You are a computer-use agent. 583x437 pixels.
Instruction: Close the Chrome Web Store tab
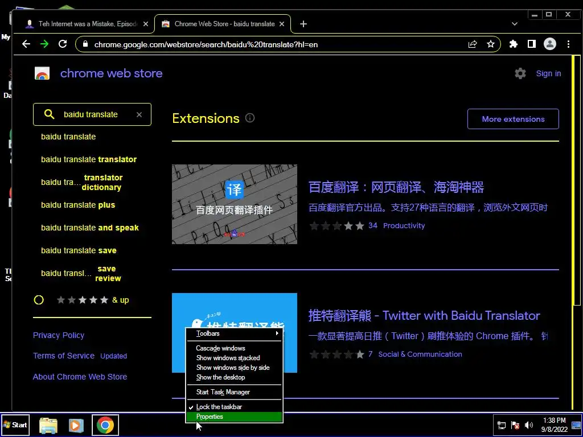click(x=282, y=24)
